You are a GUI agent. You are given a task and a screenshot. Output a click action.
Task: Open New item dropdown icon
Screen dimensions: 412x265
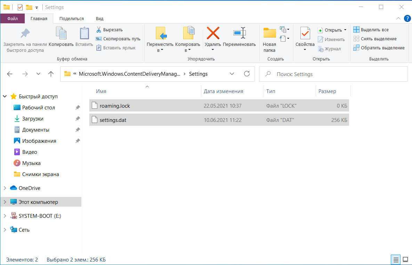[284, 30]
